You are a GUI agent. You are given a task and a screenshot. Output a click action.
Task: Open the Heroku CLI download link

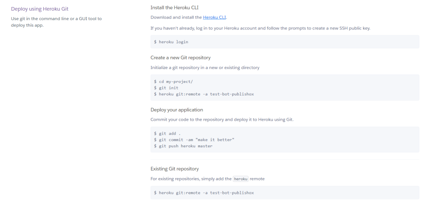pos(214,17)
